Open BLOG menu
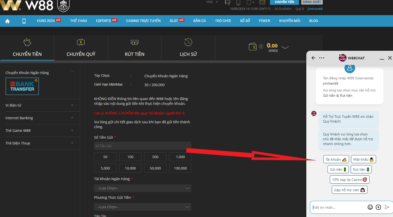This screenshot has height=217, width=393. click(x=313, y=21)
